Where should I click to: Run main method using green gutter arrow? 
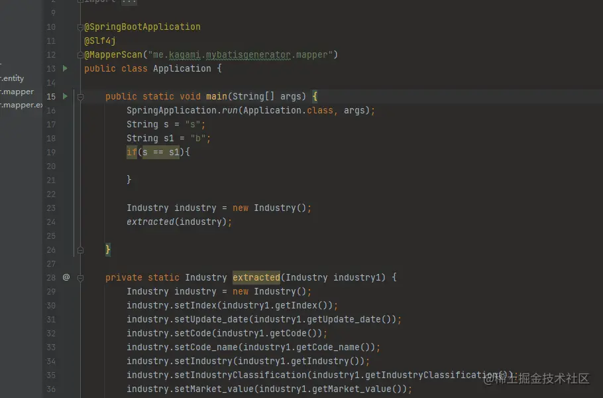[x=64, y=96]
